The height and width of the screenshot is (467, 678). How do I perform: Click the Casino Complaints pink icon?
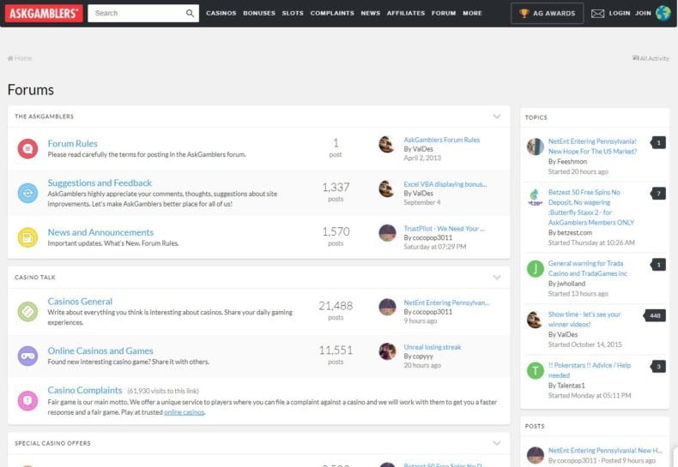pyautogui.click(x=27, y=400)
